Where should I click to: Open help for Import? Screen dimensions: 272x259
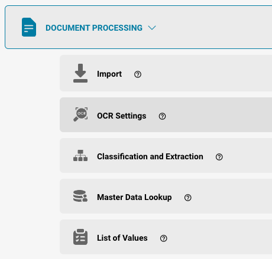coord(138,74)
